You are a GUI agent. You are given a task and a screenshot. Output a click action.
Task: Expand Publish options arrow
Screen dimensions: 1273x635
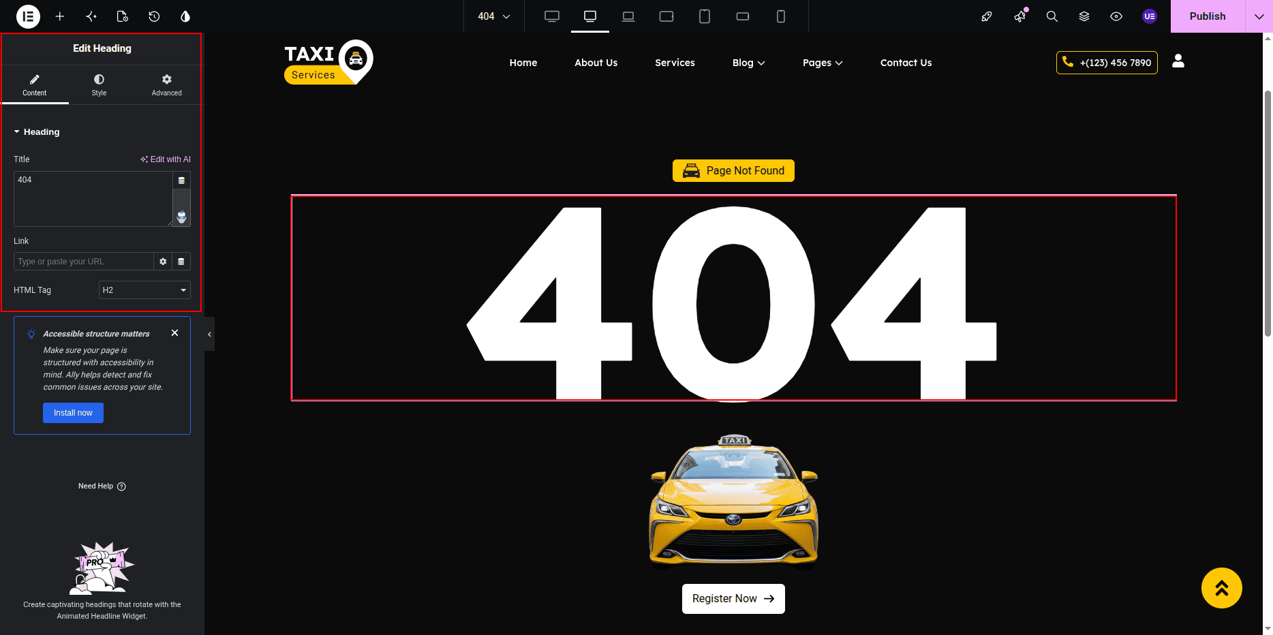point(1259,16)
